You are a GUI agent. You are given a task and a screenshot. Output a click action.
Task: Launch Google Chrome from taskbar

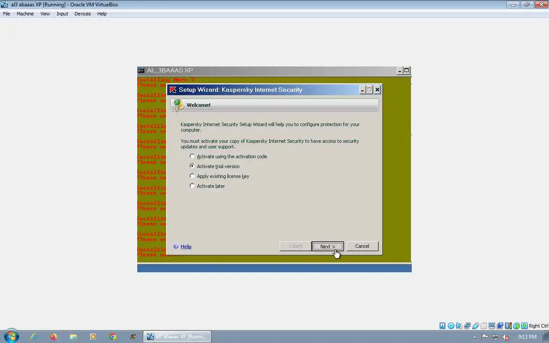pos(113,337)
